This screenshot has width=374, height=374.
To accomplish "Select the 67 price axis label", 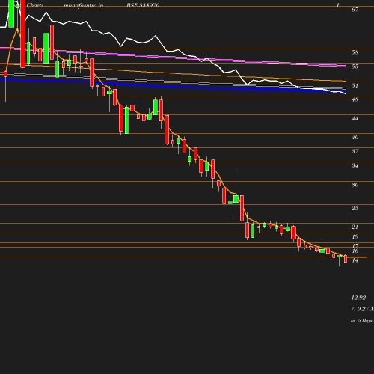I will click(x=355, y=10).
